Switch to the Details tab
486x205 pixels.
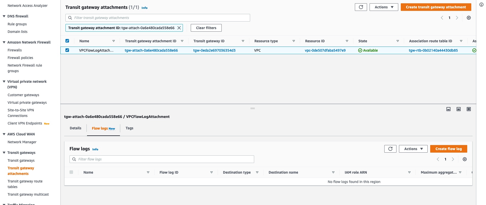click(76, 128)
